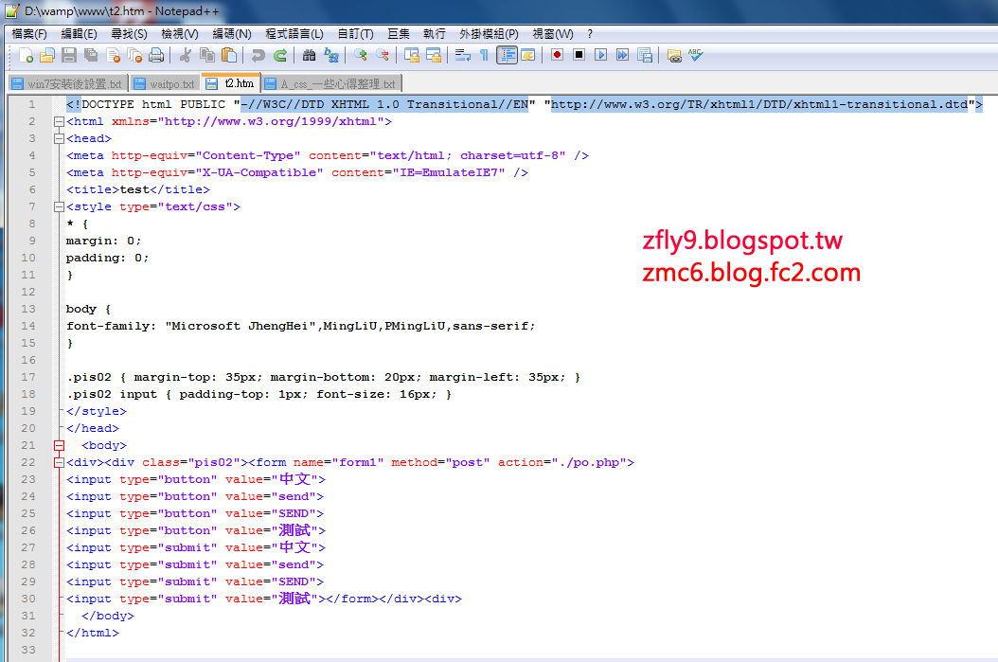
Task: Open the 視窗(W) menu
Action: pyautogui.click(x=552, y=34)
